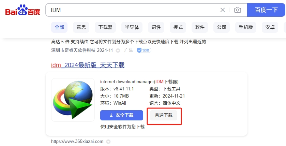
Task: Open image search via the camera icon
Action: [238, 10]
